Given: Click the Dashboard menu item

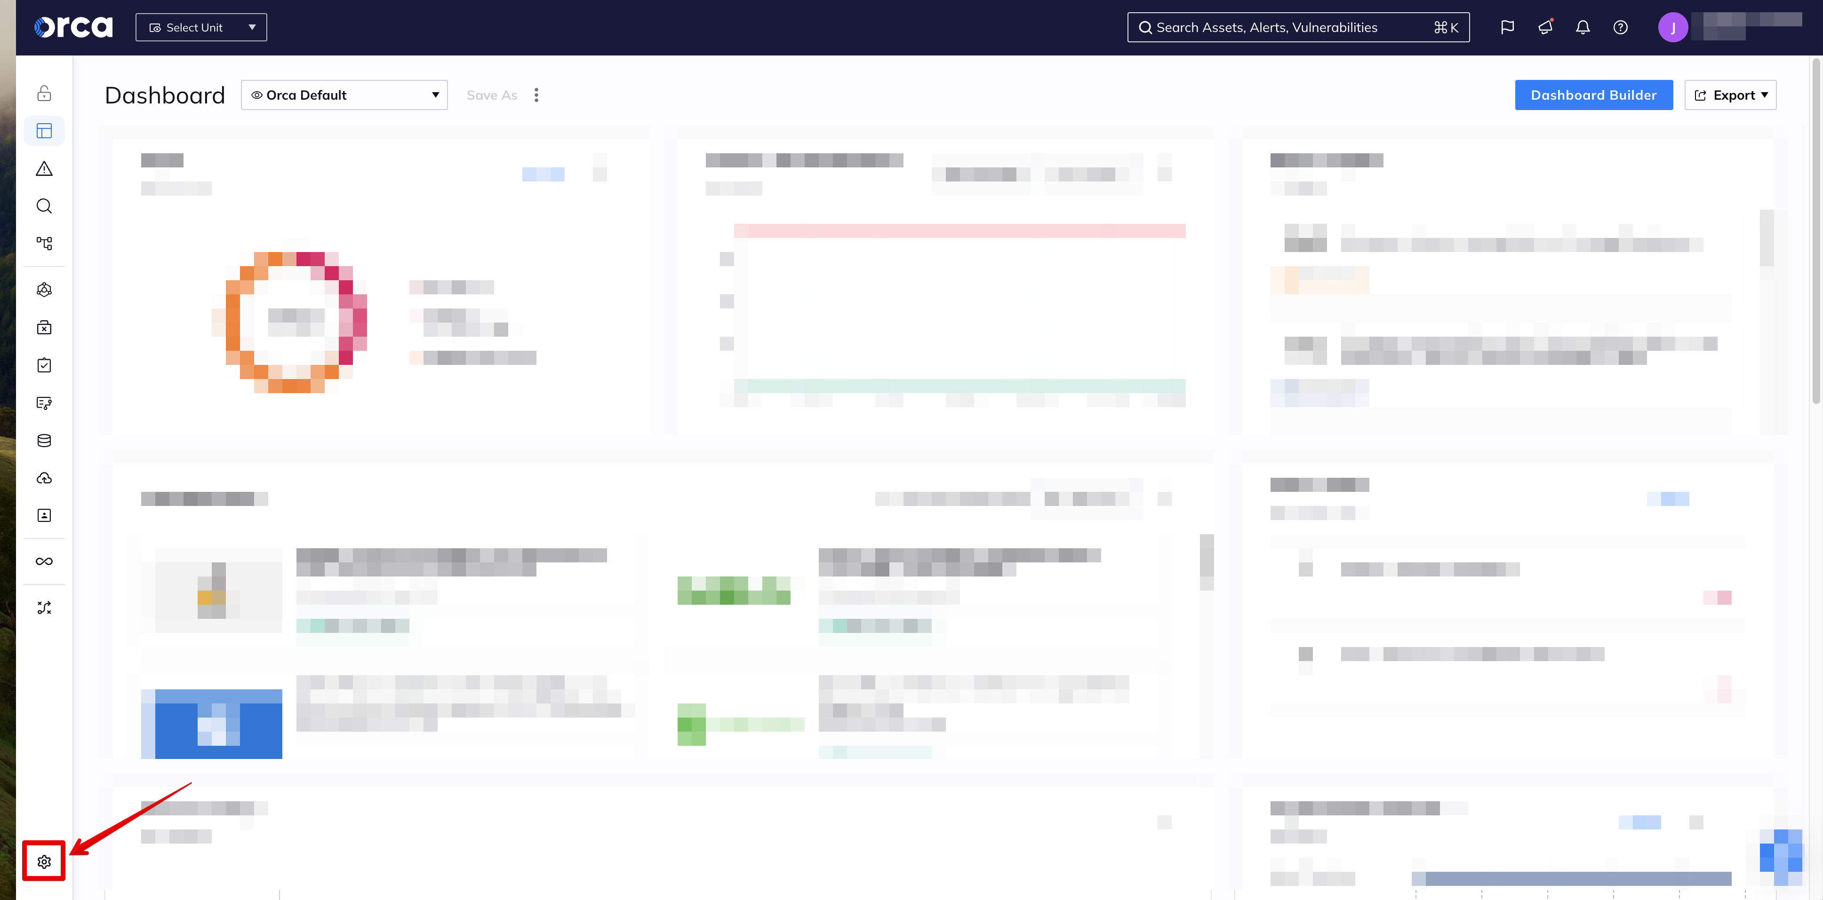Looking at the screenshot, I should 44,130.
